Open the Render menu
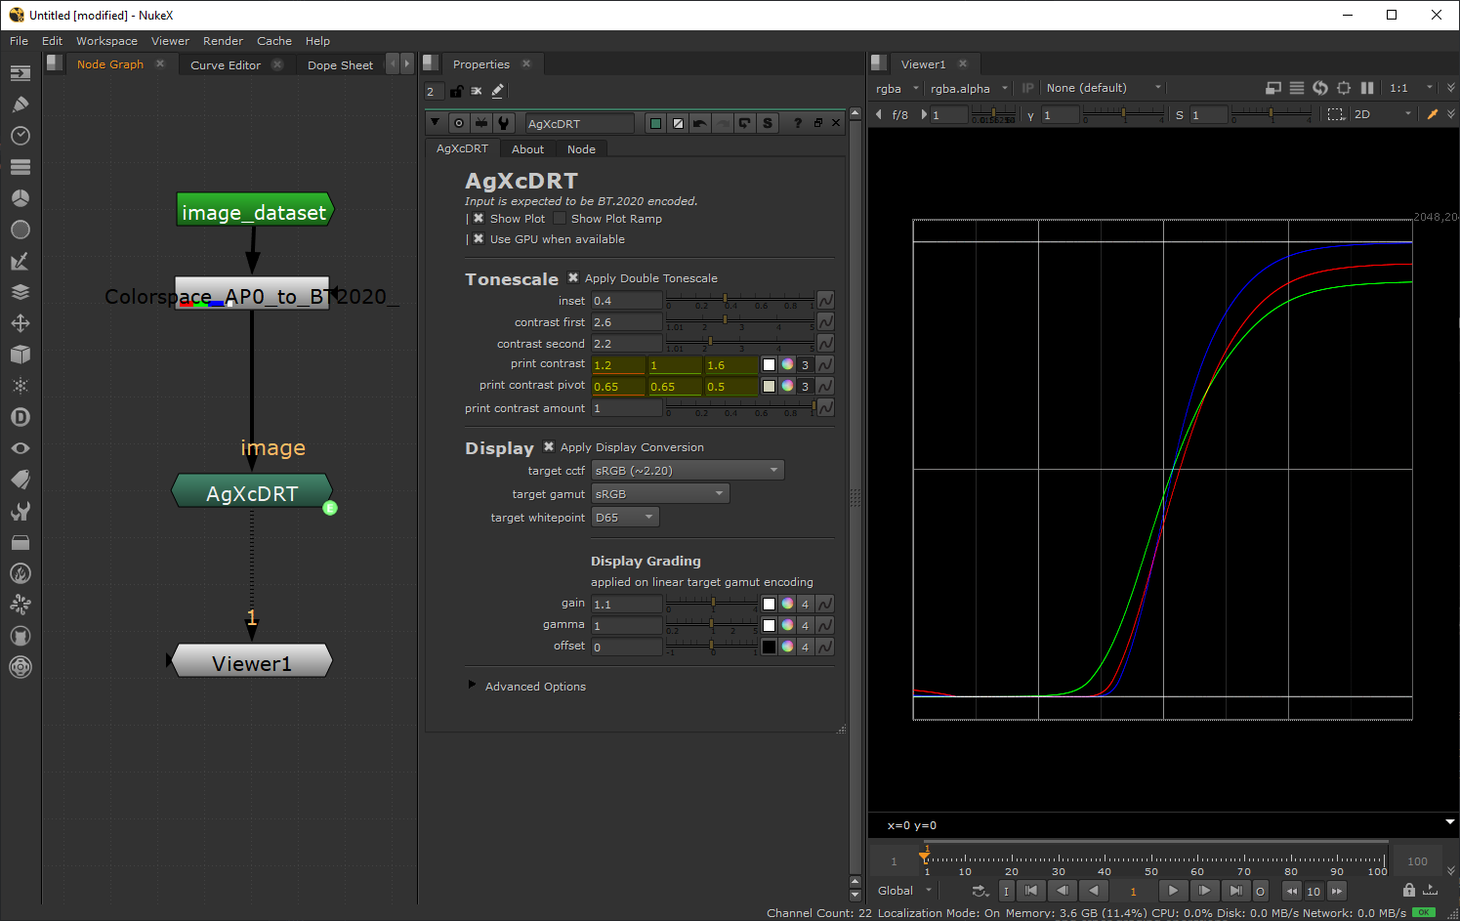 click(x=223, y=41)
